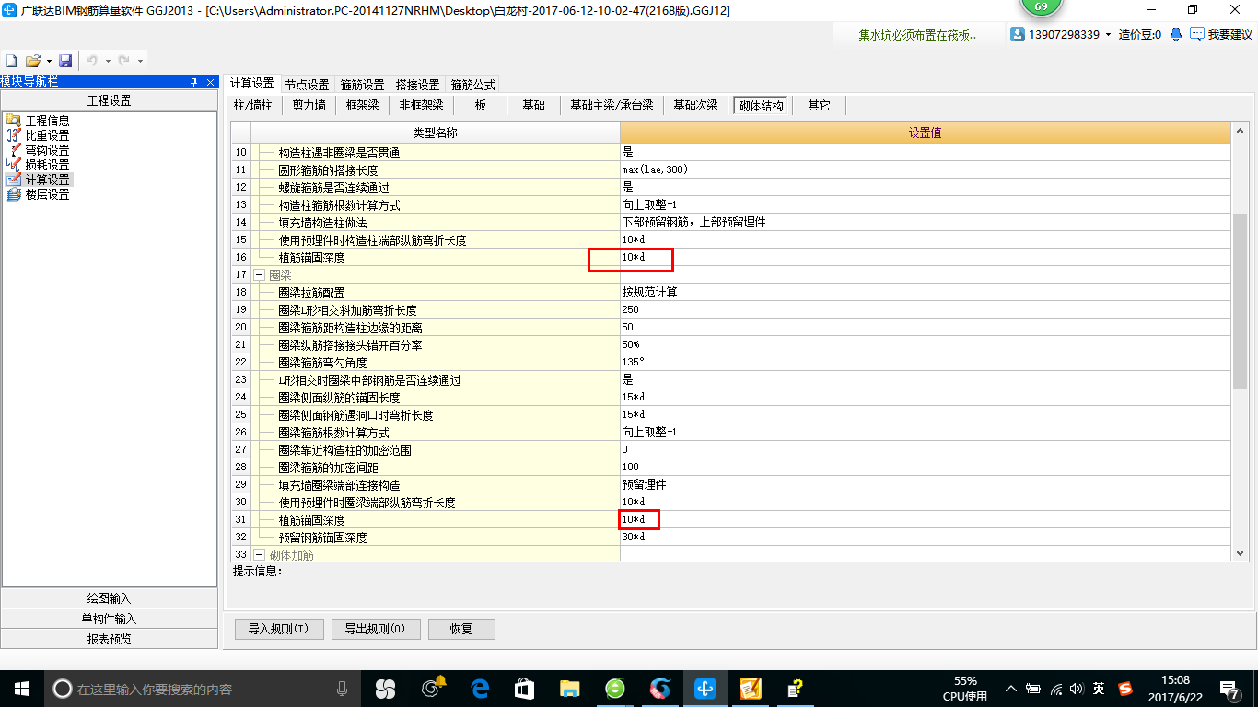Click scrollbar up arrow in settings table
The image size is (1258, 707).
pyautogui.click(x=1240, y=130)
